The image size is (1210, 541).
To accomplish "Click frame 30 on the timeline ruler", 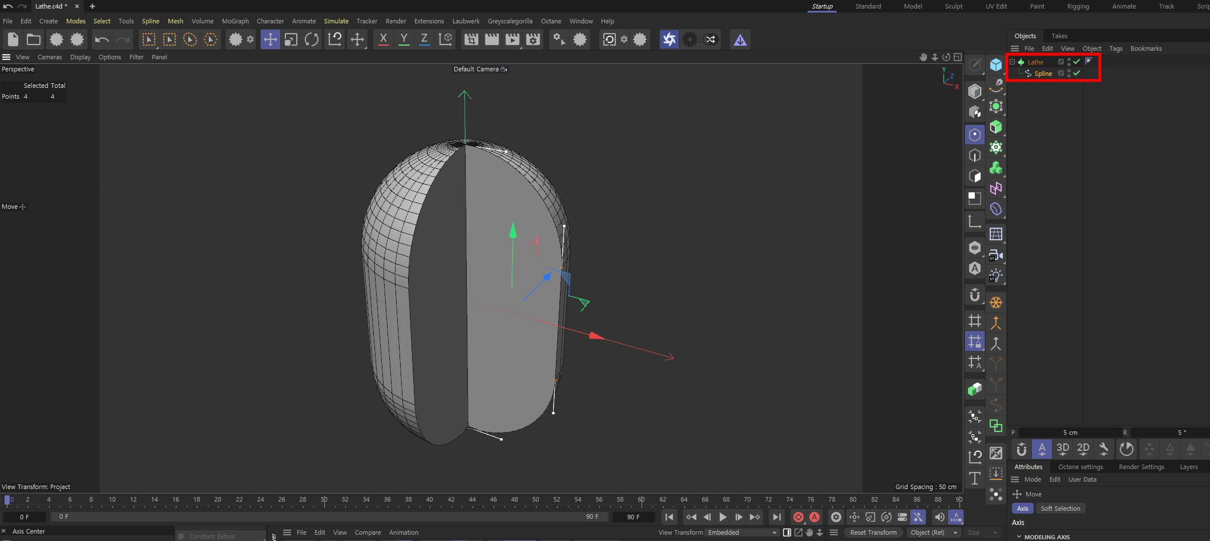I will (x=324, y=500).
